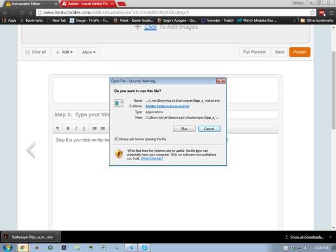Close the Instructable Editor tab
336x252 pixels.
56,4
